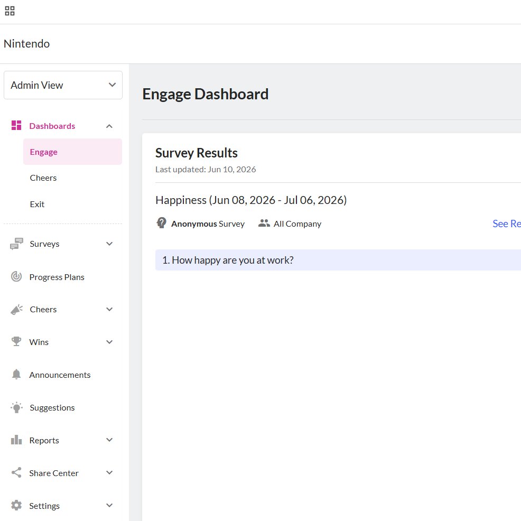Click the Share Center share icon
The height and width of the screenshot is (521, 521).
pyautogui.click(x=16, y=472)
